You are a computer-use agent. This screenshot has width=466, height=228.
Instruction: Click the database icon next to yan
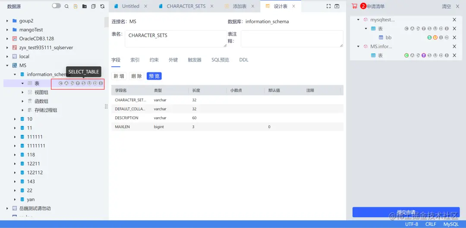pos(22,199)
